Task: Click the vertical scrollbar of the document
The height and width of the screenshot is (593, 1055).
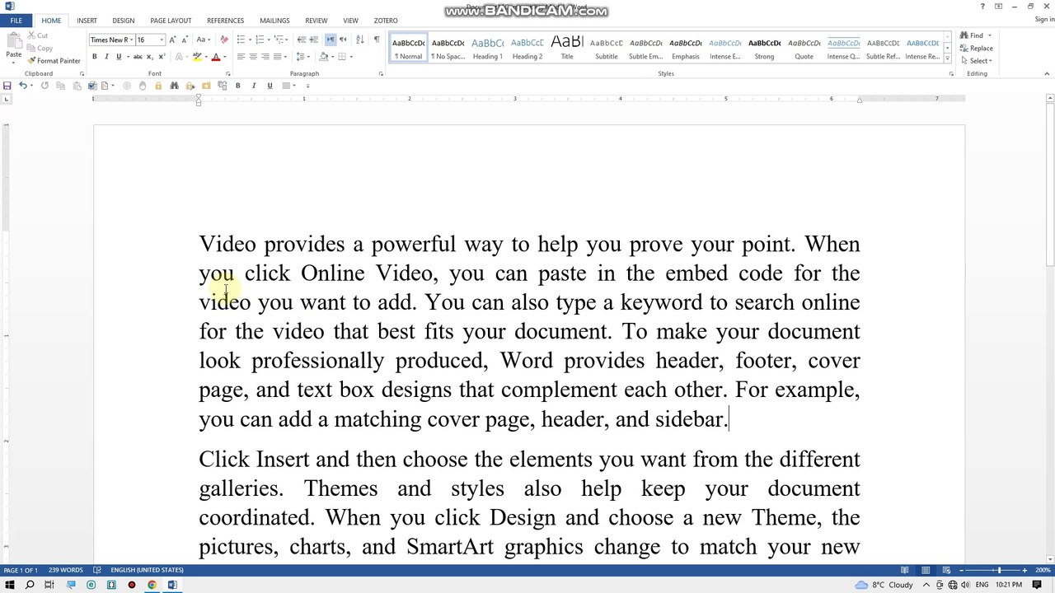Action: pos(1050,329)
